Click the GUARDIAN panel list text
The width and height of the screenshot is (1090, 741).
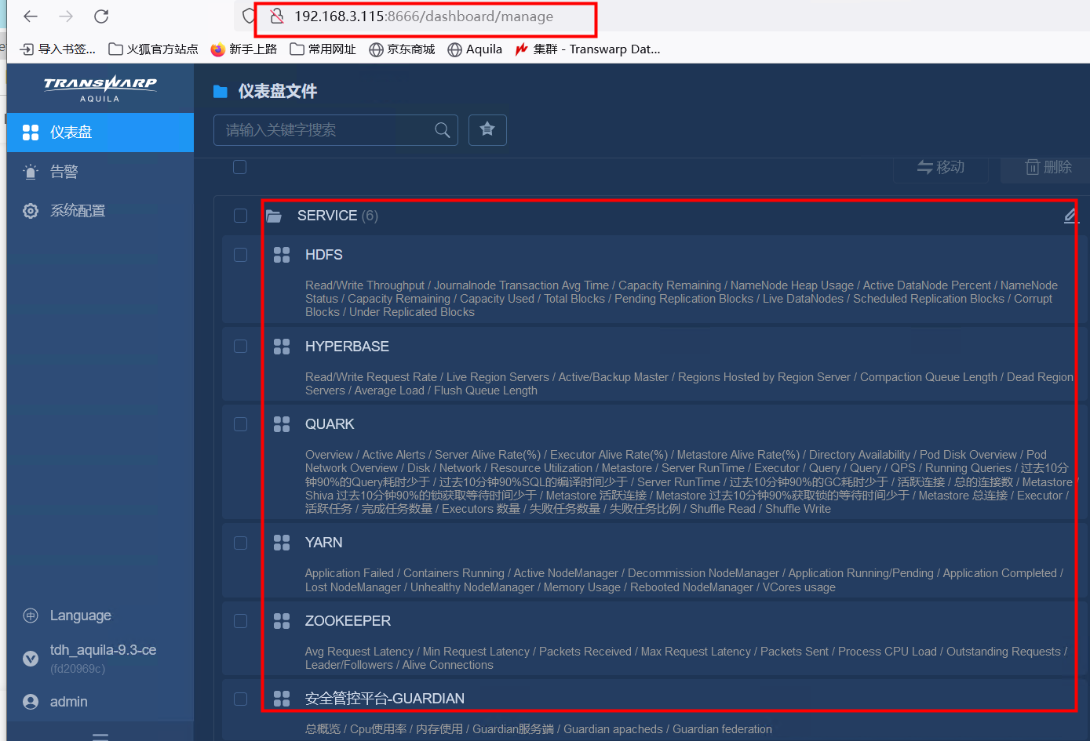pyautogui.click(x=538, y=729)
